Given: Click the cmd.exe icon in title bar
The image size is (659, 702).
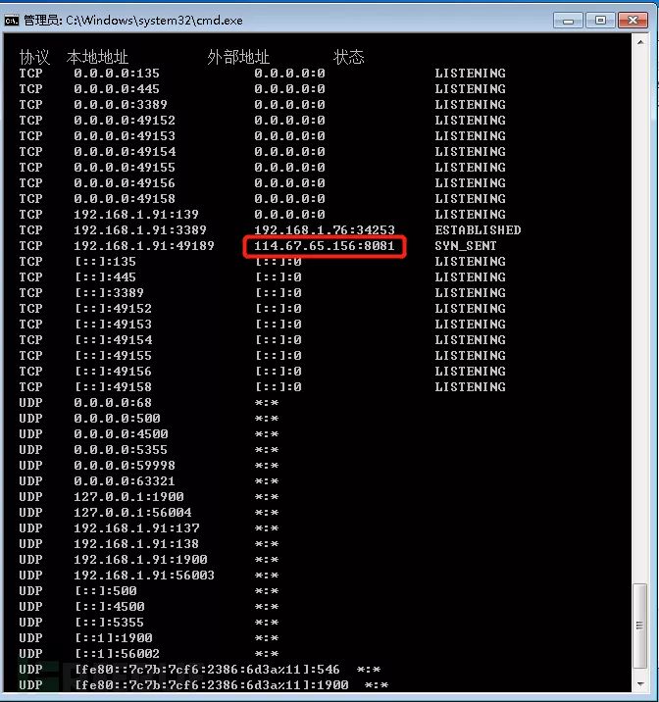Looking at the screenshot, I should pos(11,21).
